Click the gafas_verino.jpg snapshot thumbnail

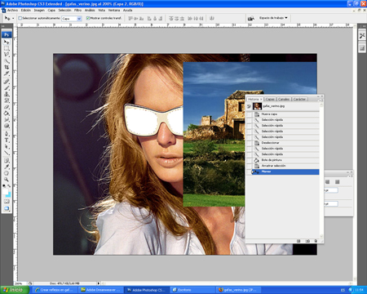pos(257,106)
